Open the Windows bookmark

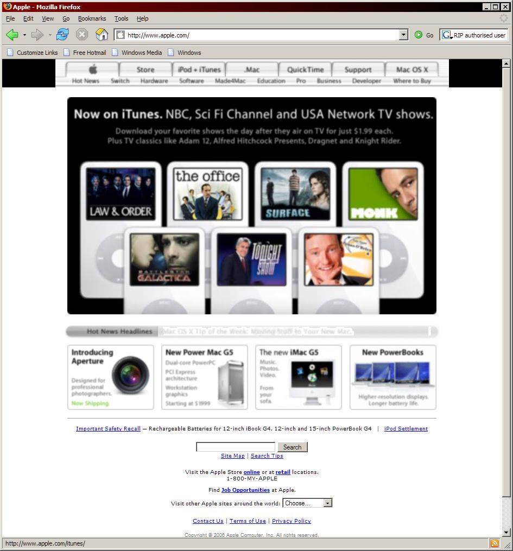coord(185,52)
